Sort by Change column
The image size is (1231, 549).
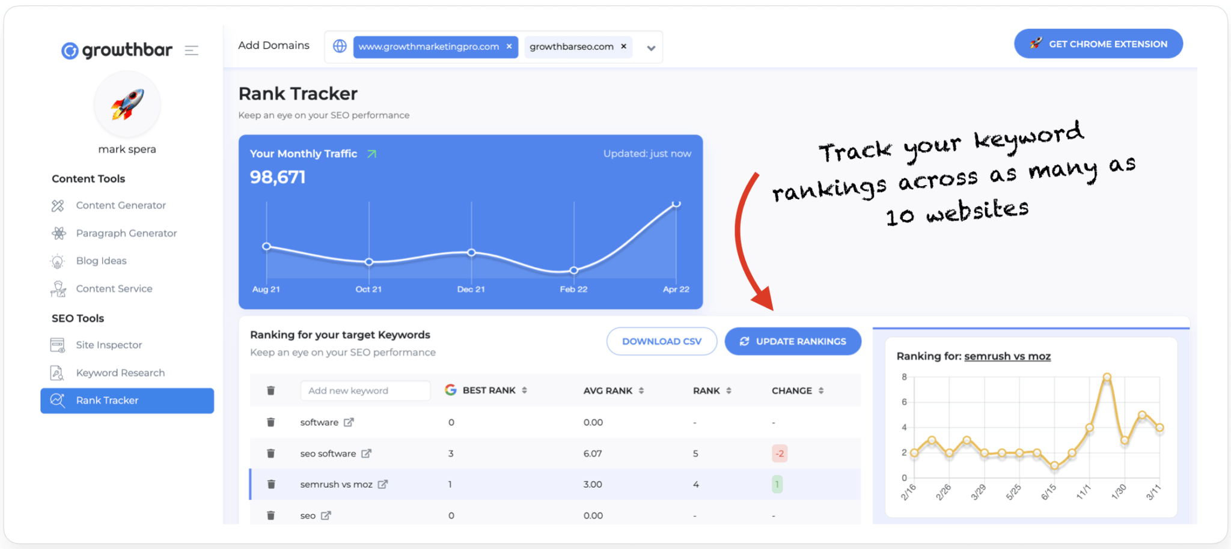pos(821,390)
